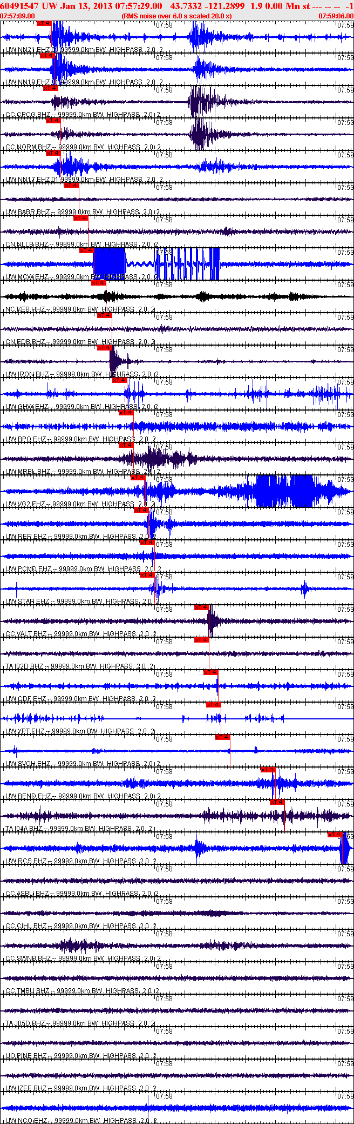The image size is (354, 1124).
Task: Click the red pick flag on BABR trace
Action: [x=71, y=186]
